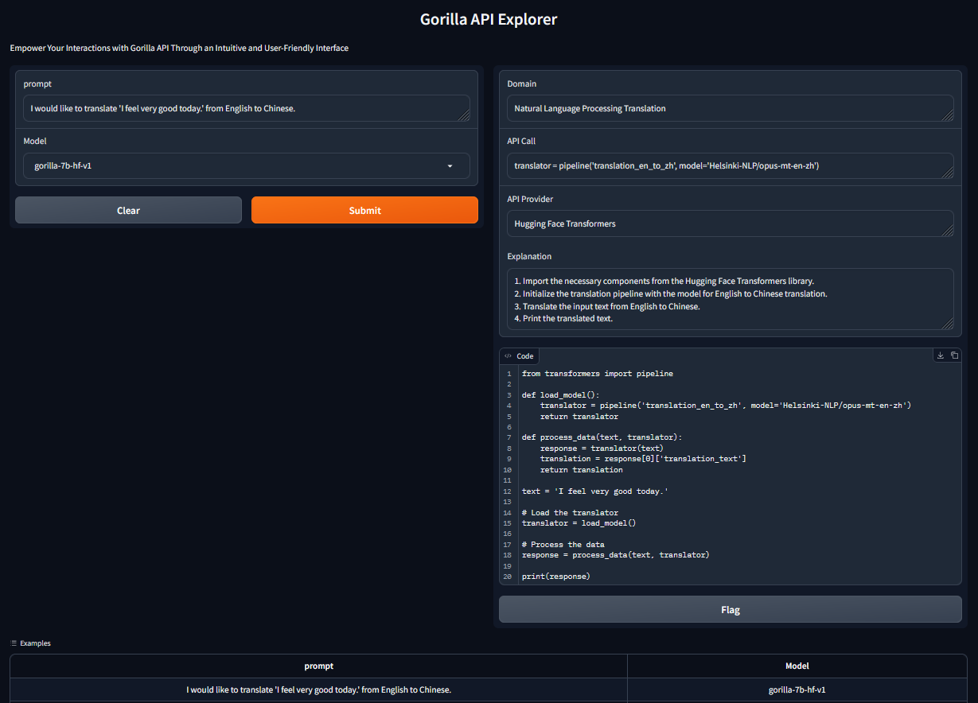978x703 pixels.
Task: Select the example translation prompt row
Action: 318,689
